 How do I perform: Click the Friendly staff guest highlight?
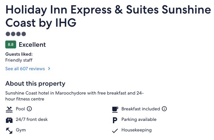click(x=19, y=60)
